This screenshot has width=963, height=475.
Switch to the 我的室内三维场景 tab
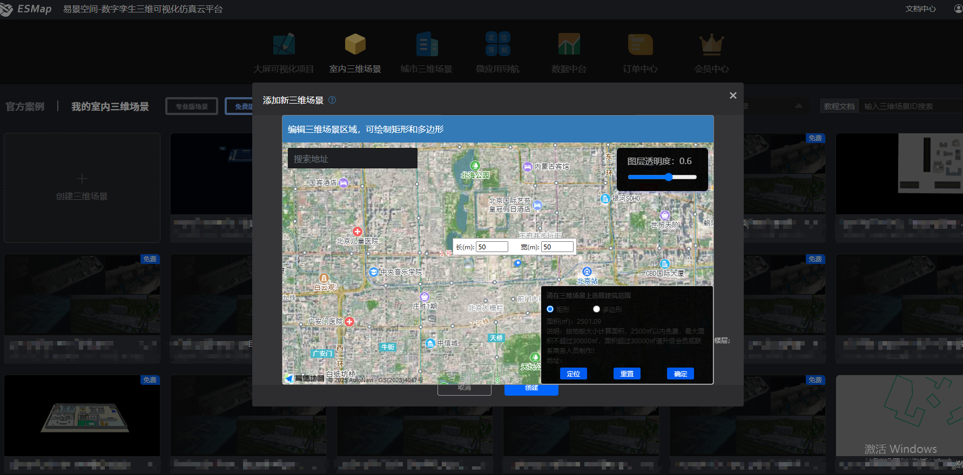pos(110,106)
